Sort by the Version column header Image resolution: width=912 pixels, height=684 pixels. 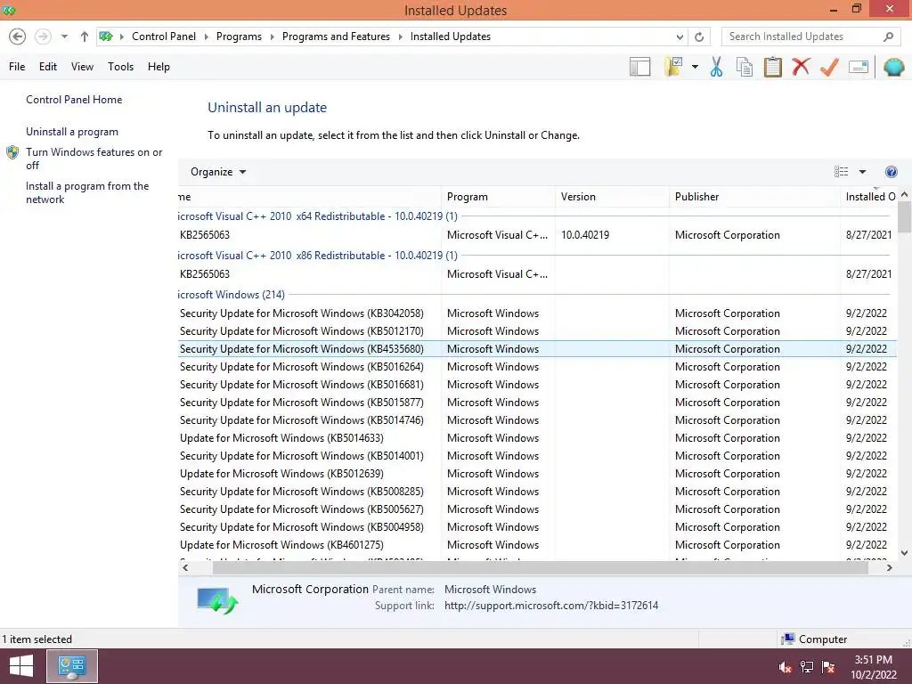coord(613,197)
